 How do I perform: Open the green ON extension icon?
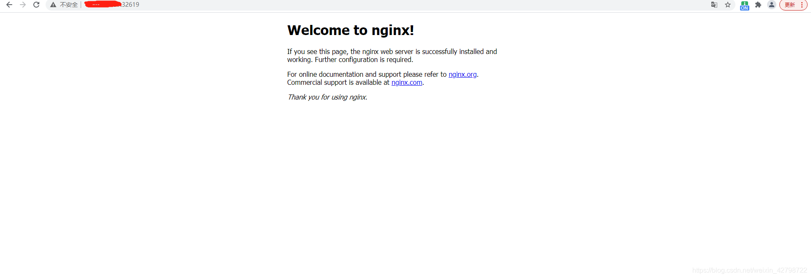coord(744,5)
